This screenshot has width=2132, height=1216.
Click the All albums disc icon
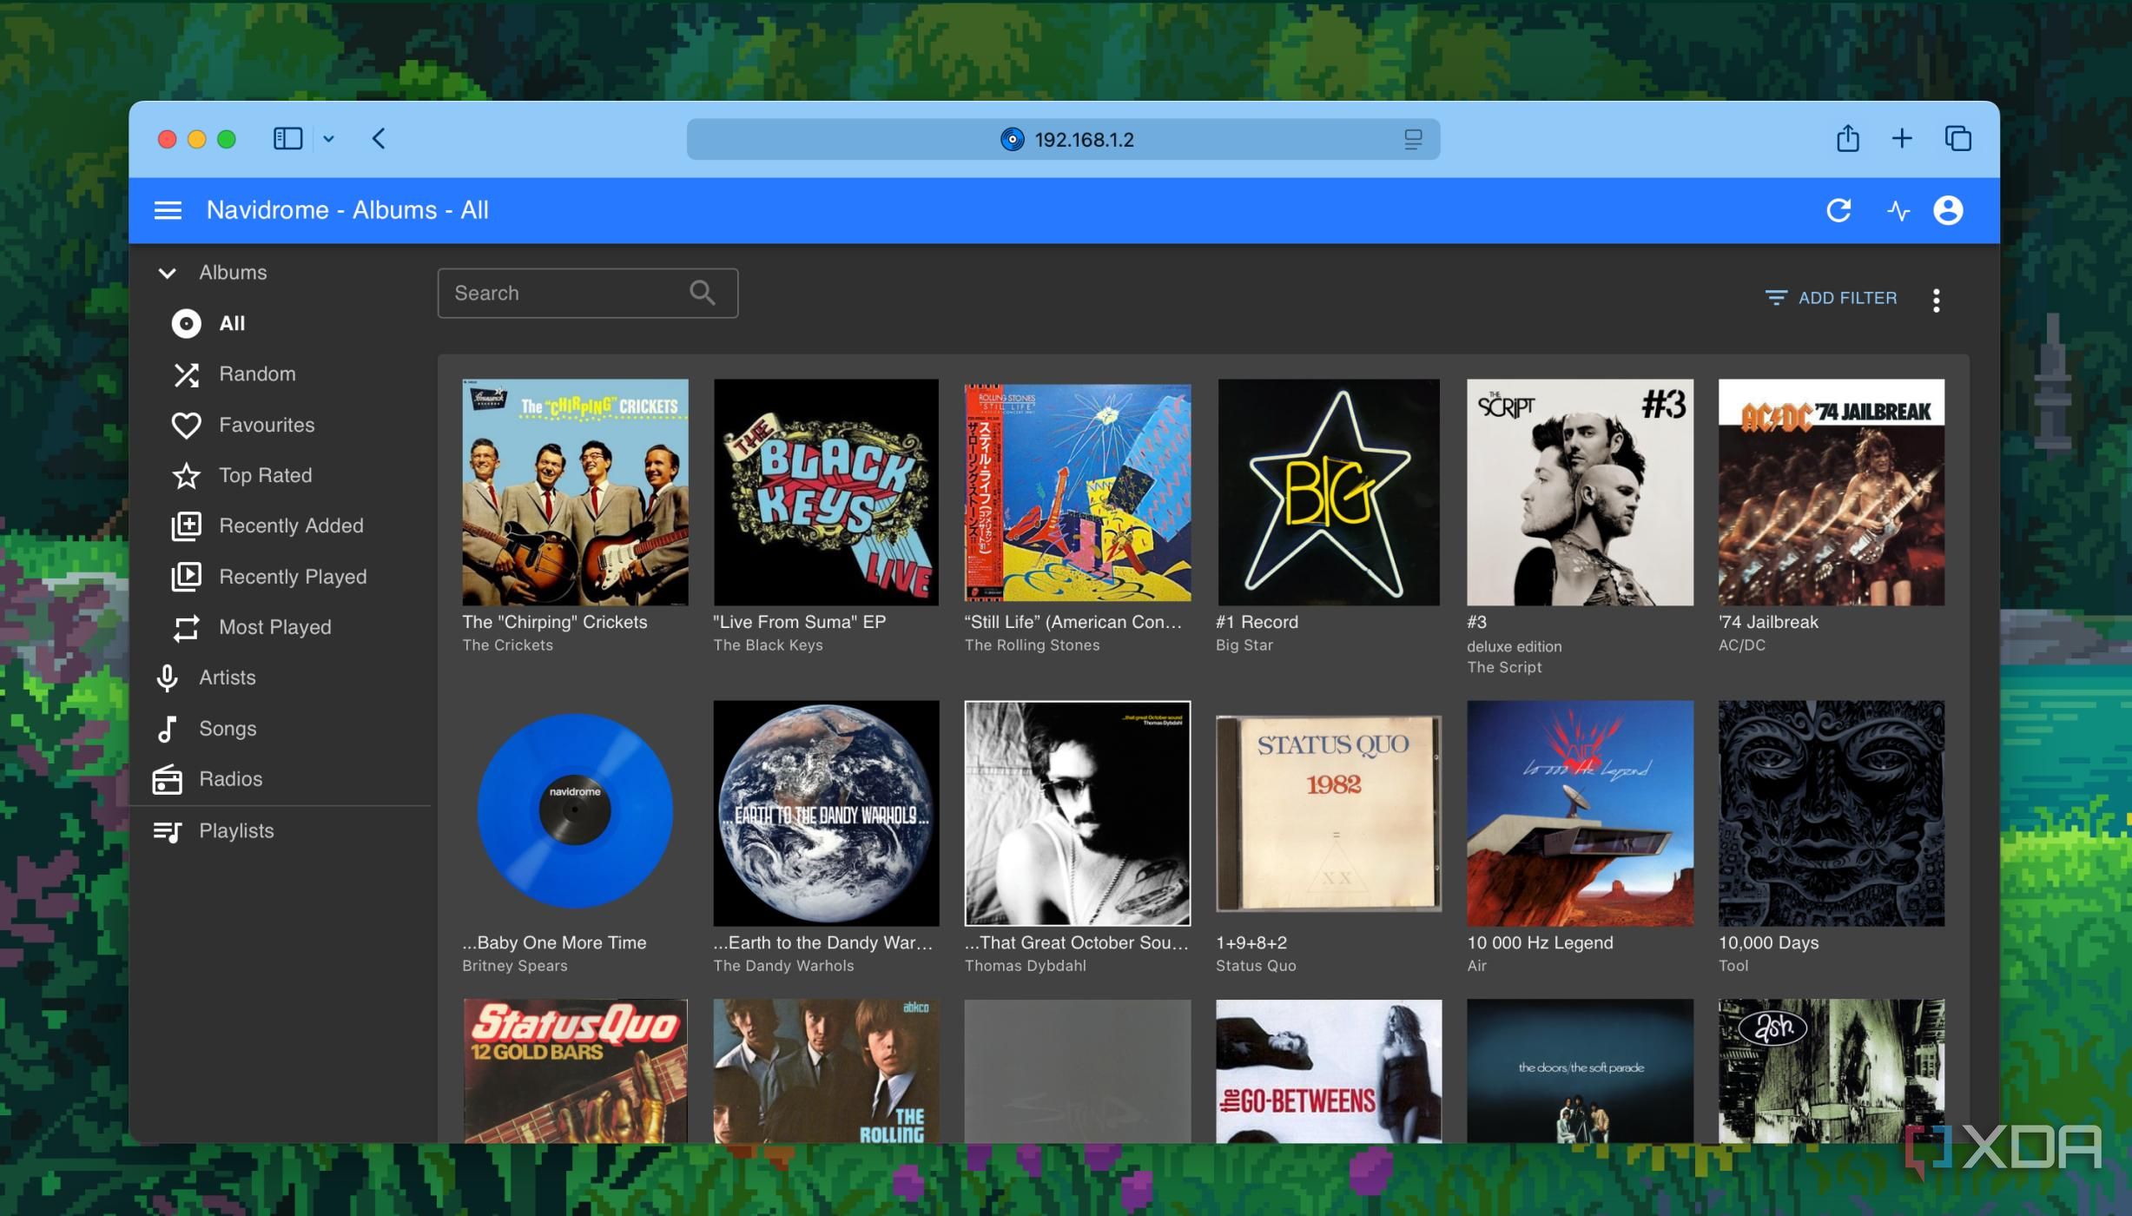(x=186, y=323)
